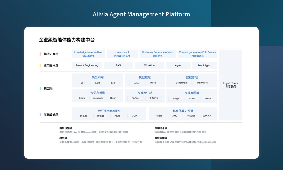Click the Nvidia chip under 私有化算力部署
The image size is (283, 170).
click(x=159, y=116)
